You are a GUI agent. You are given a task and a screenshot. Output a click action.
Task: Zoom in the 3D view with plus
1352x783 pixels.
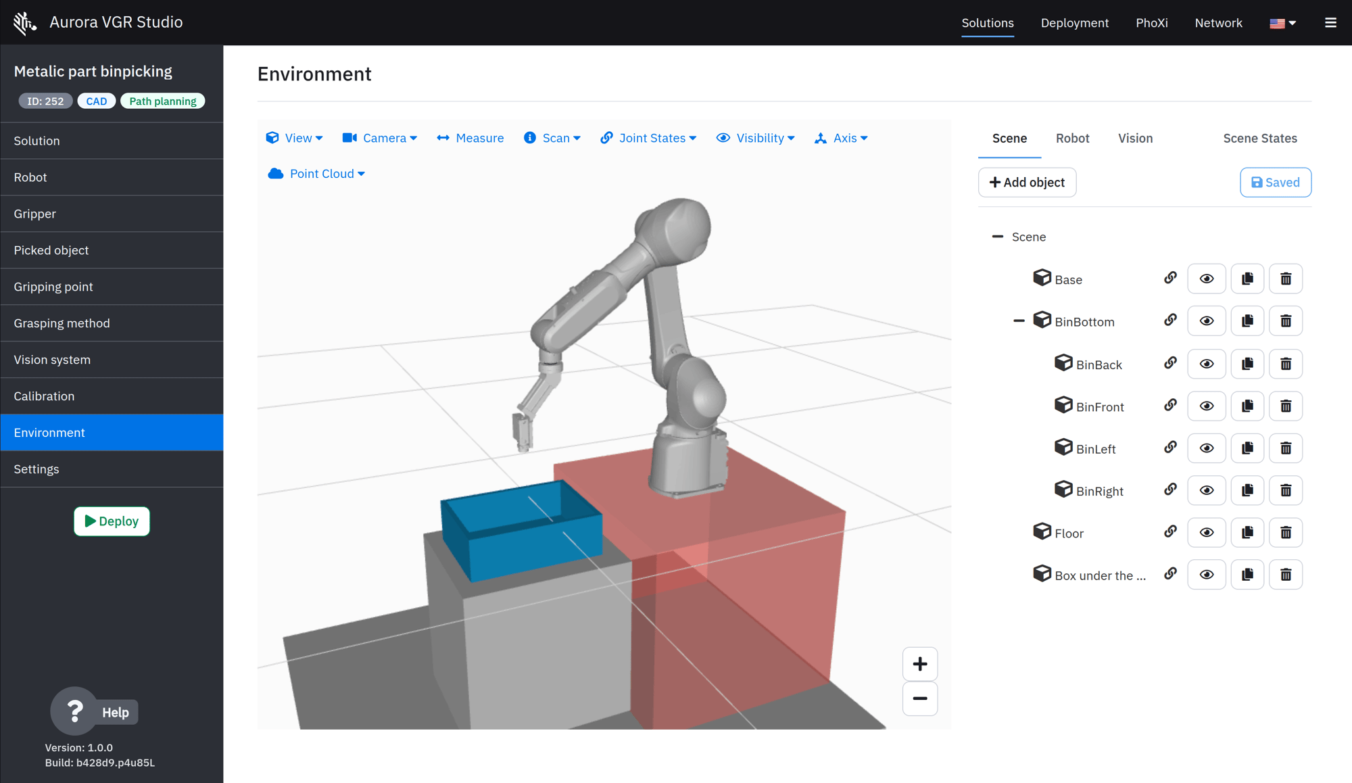pyautogui.click(x=920, y=664)
